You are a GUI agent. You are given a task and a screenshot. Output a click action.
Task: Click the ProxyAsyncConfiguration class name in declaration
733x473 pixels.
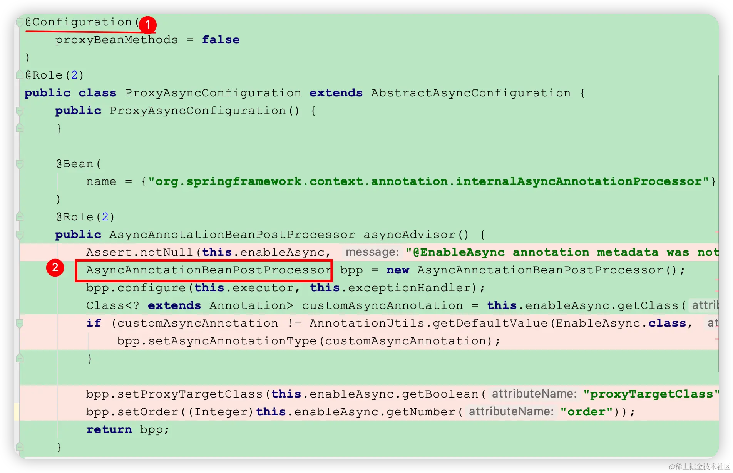pyautogui.click(x=213, y=93)
